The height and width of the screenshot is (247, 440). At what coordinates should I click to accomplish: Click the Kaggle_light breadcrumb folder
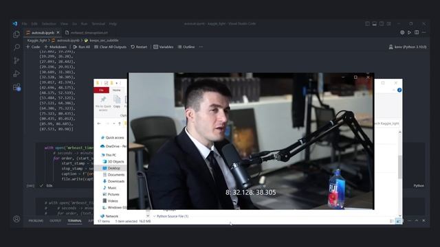[x=37, y=40]
